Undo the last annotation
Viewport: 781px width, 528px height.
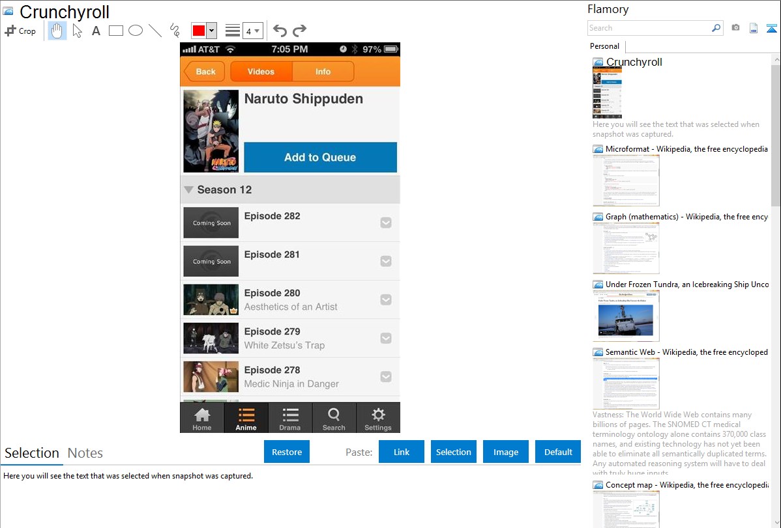[x=280, y=31]
